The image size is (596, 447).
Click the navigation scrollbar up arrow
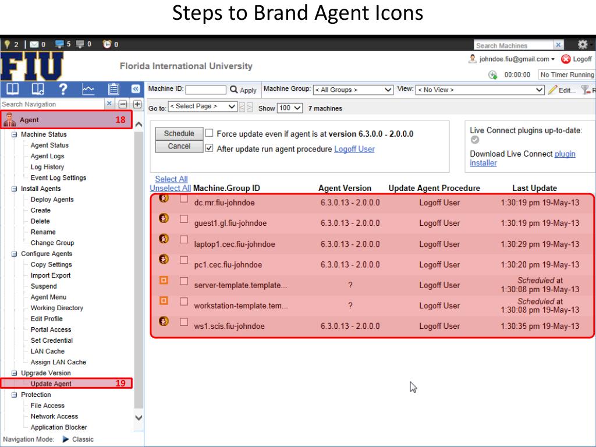pos(139,125)
